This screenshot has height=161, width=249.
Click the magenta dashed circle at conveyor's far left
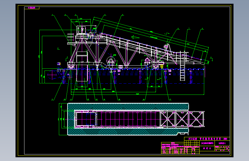click(52, 75)
